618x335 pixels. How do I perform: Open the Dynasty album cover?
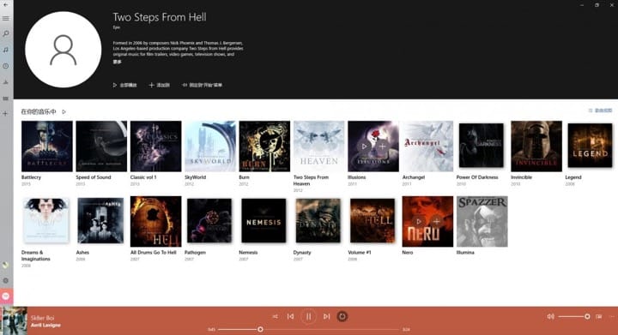(x=318, y=220)
